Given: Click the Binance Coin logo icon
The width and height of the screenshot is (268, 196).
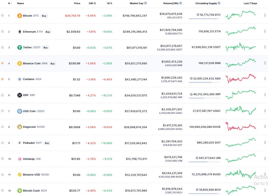Looking at the screenshot, I should click(20, 63).
